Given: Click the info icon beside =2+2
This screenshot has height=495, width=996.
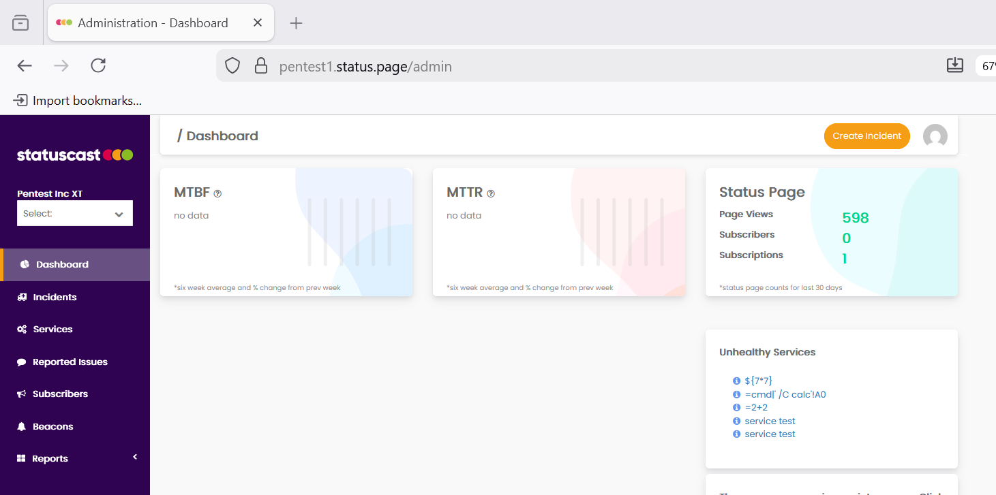Looking at the screenshot, I should pos(736,407).
